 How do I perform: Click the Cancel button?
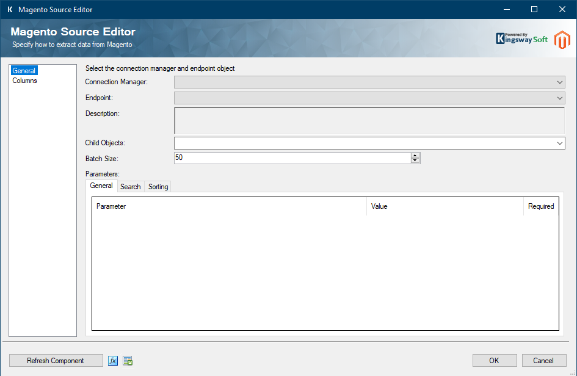tap(544, 361)
